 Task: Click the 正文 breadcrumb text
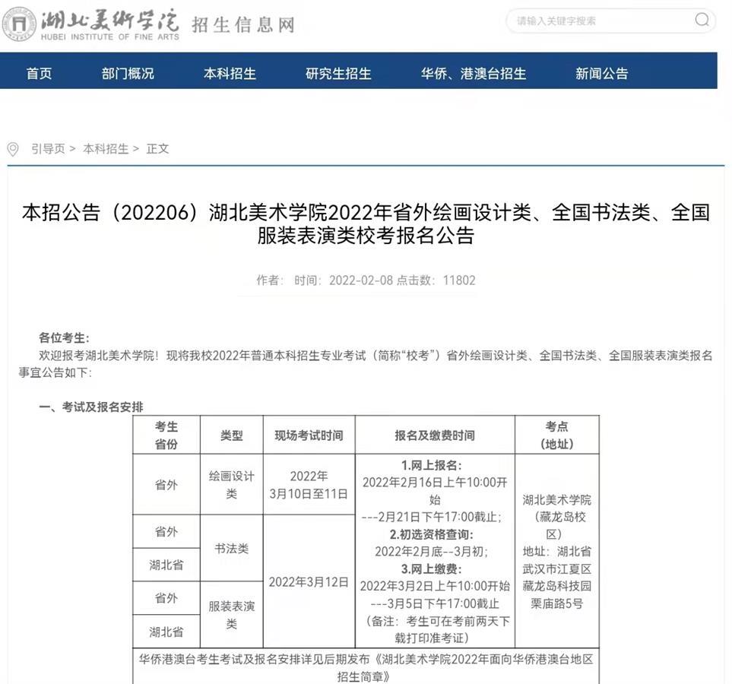point(157,149)
